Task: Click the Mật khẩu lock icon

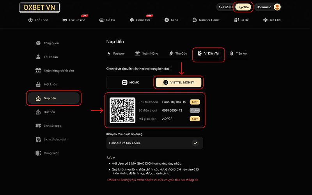Action: coord(38,84)
